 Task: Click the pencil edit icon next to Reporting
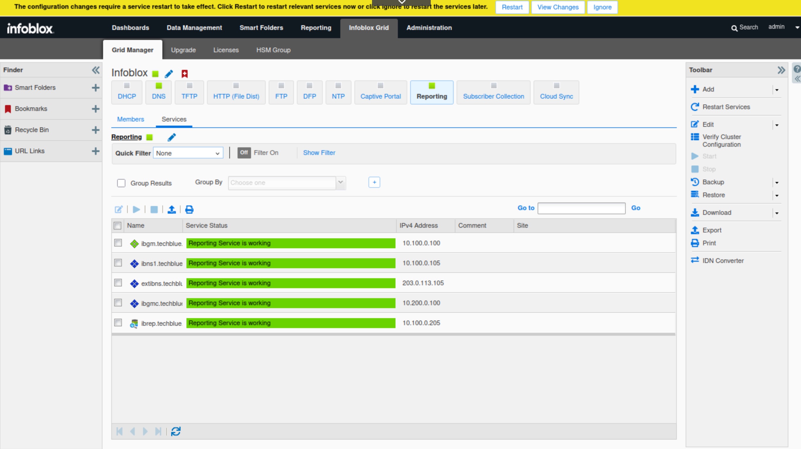point(171,137)
